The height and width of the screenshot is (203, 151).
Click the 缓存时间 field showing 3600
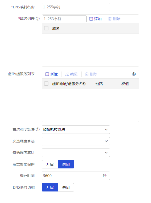click(x=76, y=176)
